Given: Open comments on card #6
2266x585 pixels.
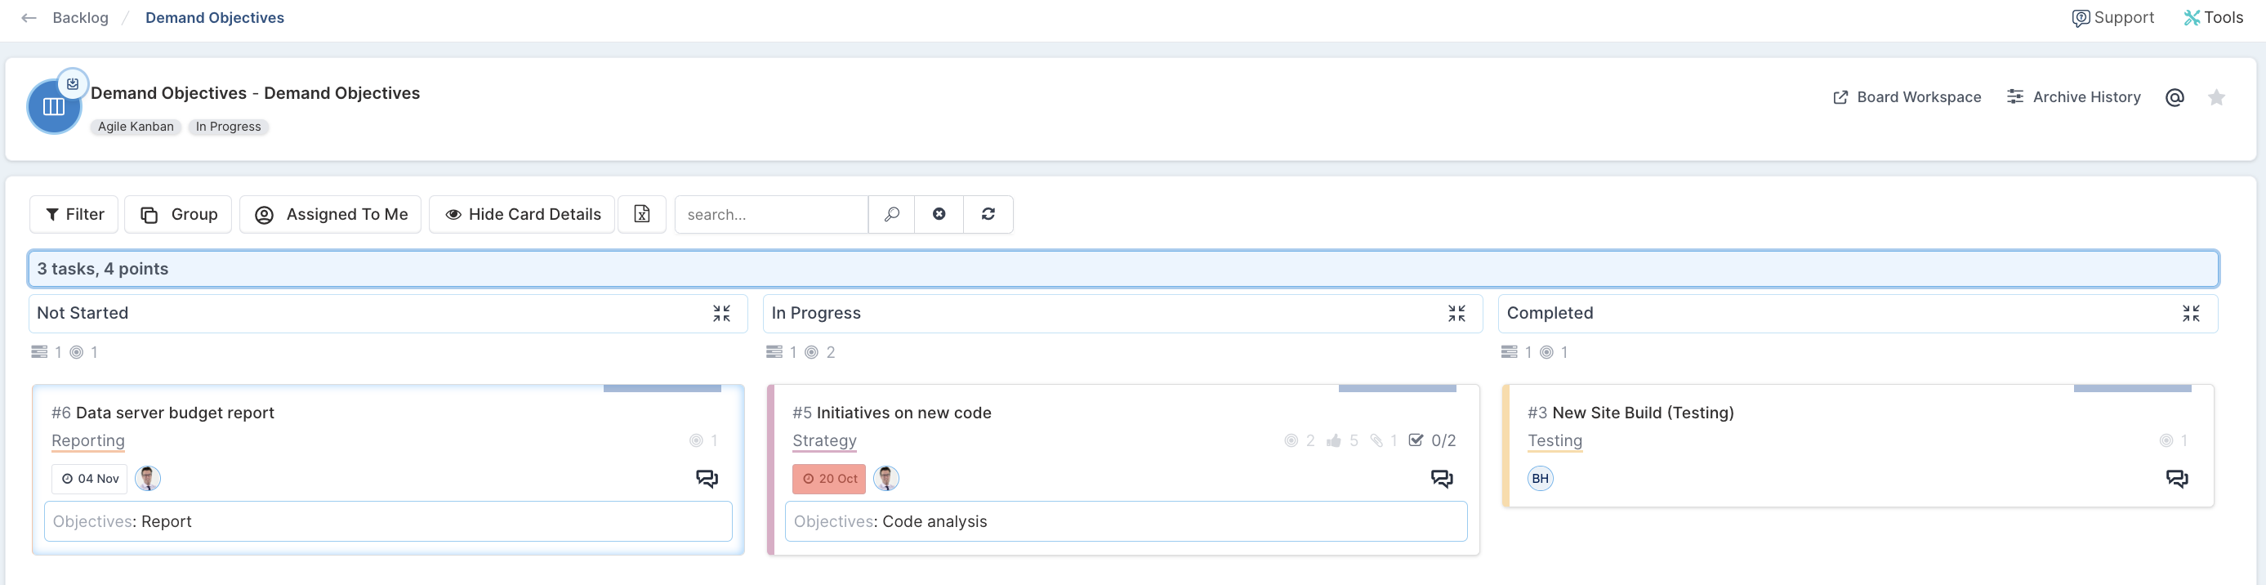Looking at the screenshot, I should point(707,480).
